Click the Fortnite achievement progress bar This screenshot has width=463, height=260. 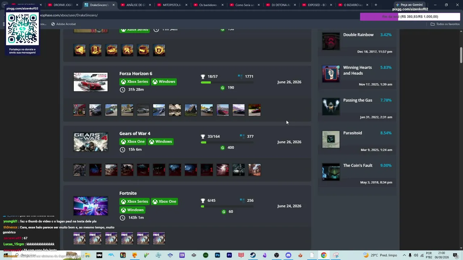point(227,207)
